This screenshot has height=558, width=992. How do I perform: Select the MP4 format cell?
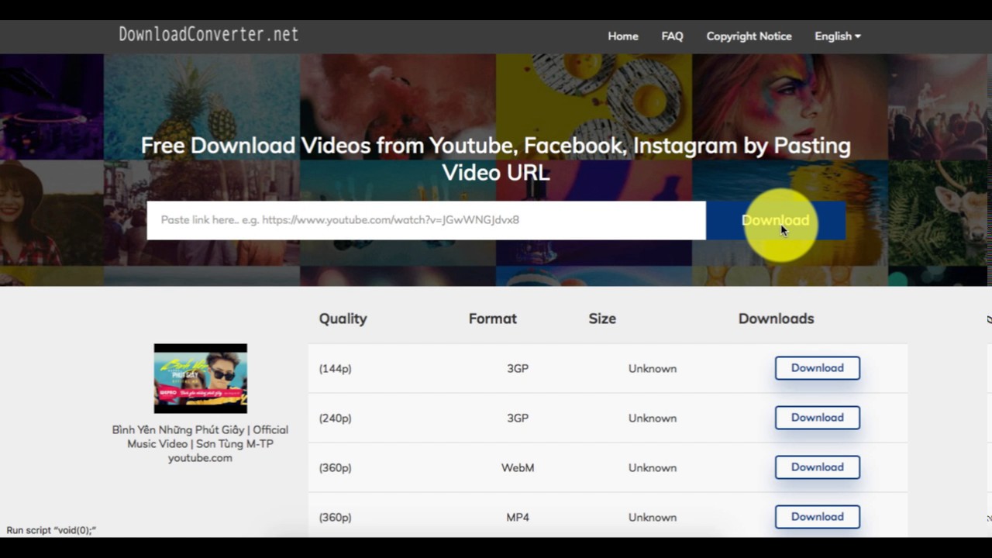tap(518, 518)
